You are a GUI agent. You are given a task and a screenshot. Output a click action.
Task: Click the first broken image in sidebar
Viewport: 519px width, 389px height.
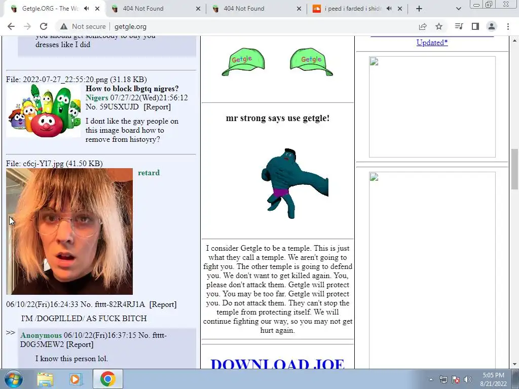pos(432,107)
